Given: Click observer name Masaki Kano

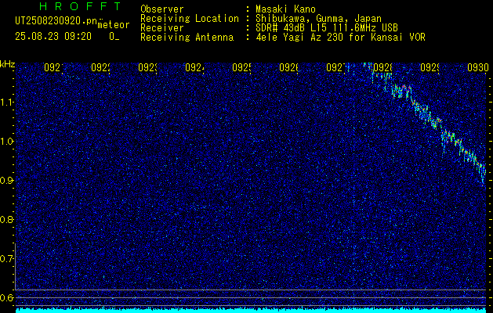Looking at the screenshot, I should point(285,9).
